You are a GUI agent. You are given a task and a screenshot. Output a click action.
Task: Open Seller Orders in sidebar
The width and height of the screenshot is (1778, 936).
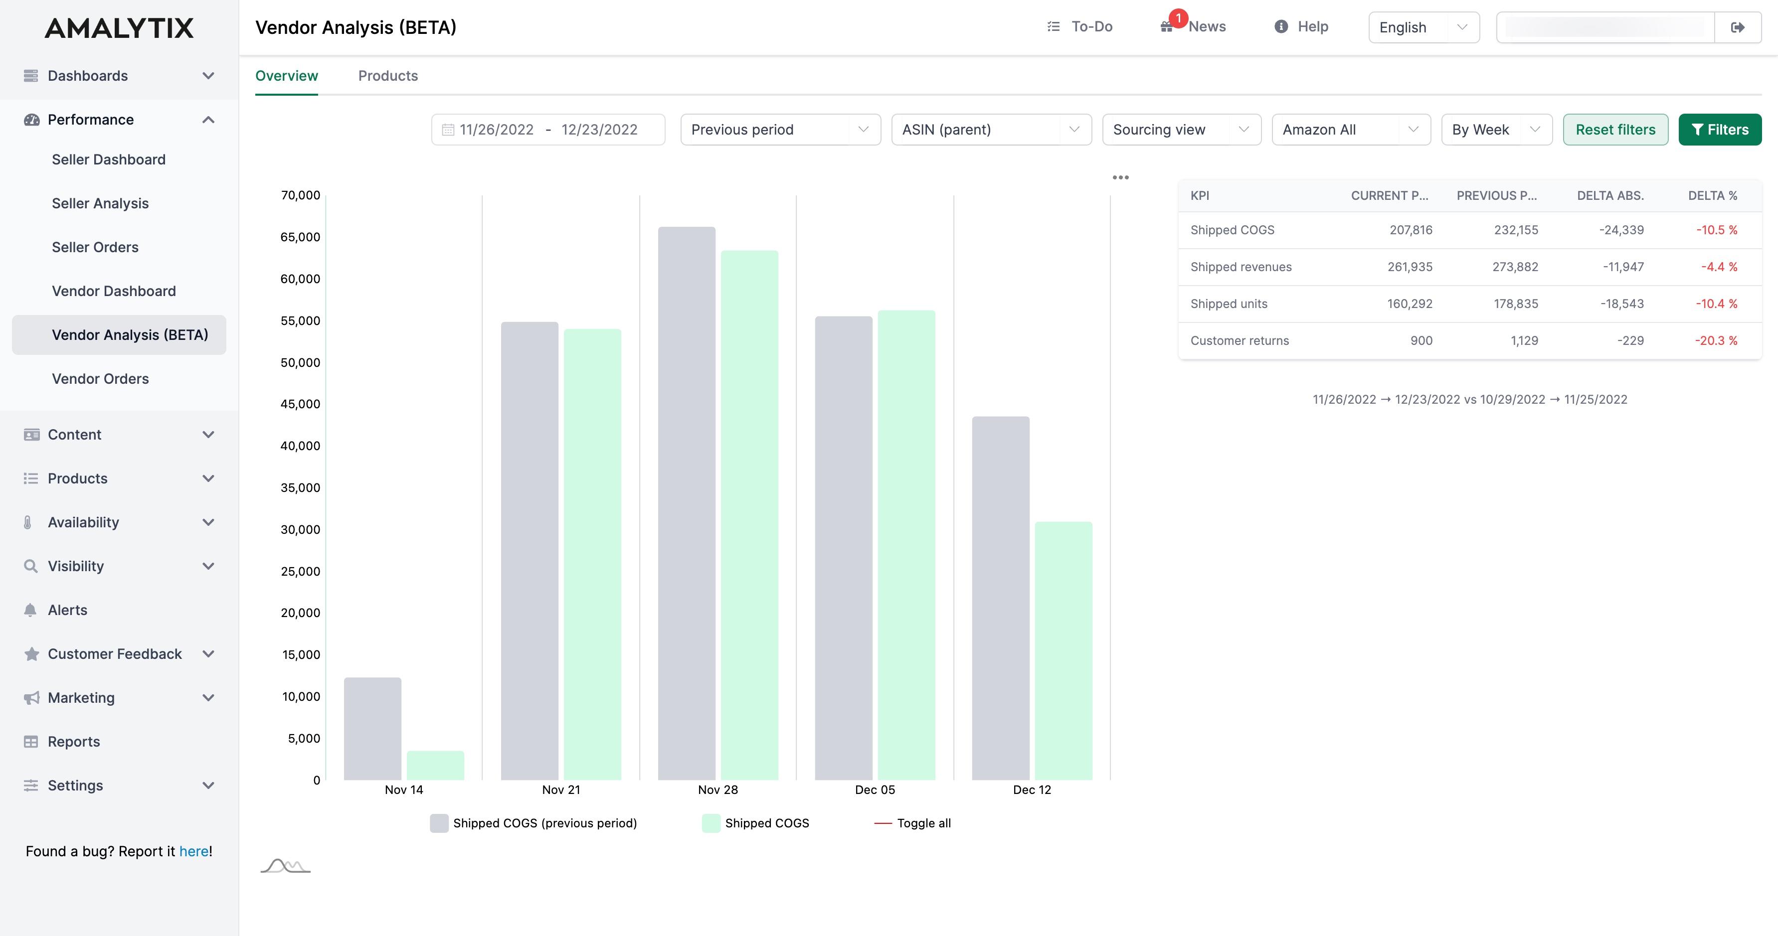point(95,248)
